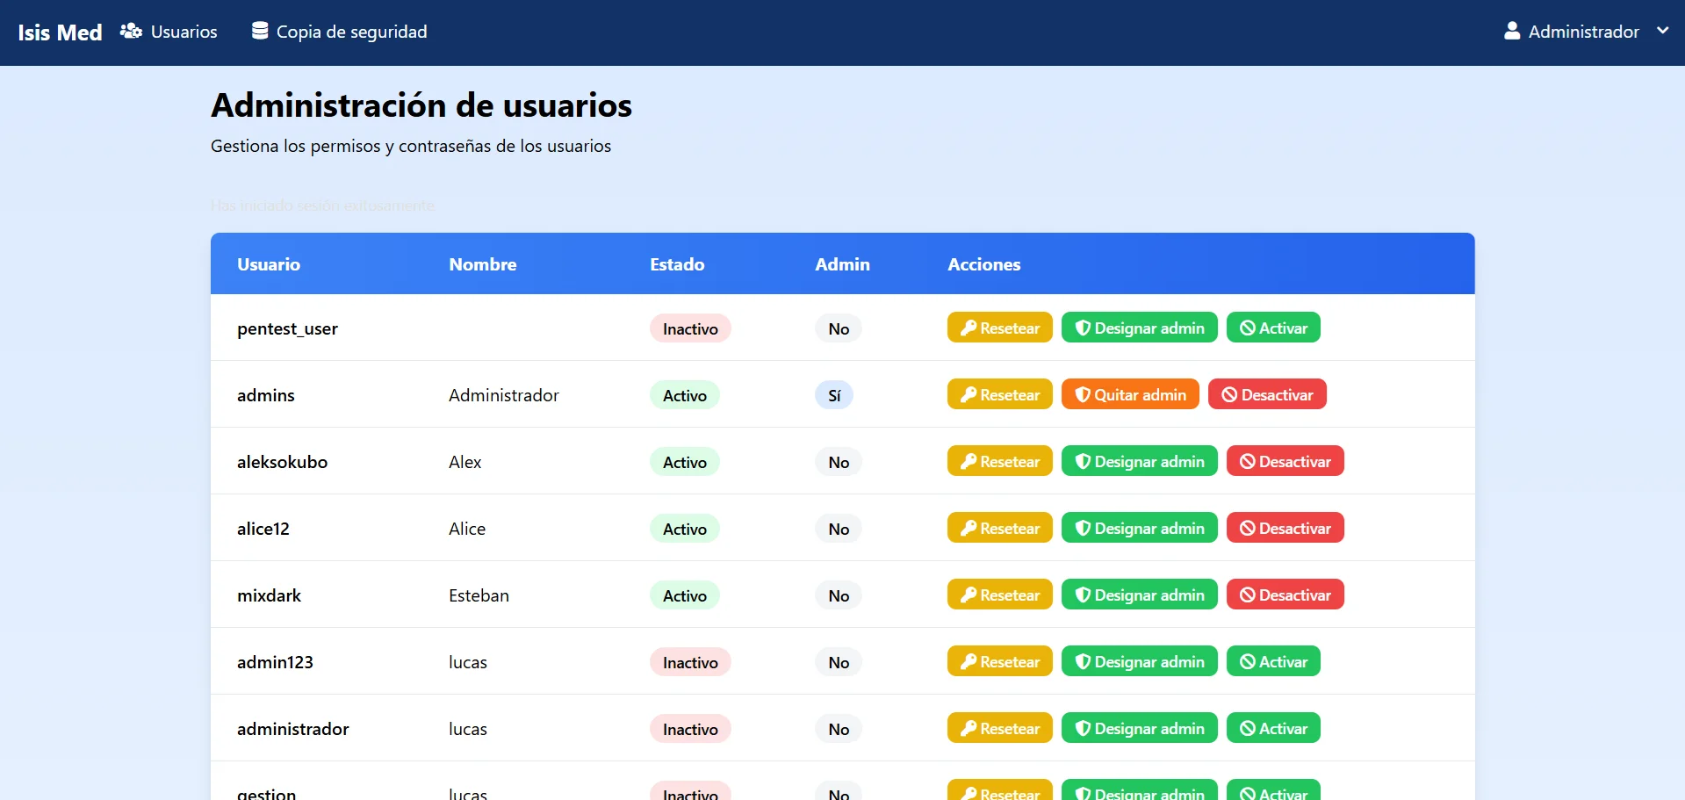Reset password for administrador user
Image resolution: width=1685 pixels, height=800 pixels.
[x=999, y=728]
